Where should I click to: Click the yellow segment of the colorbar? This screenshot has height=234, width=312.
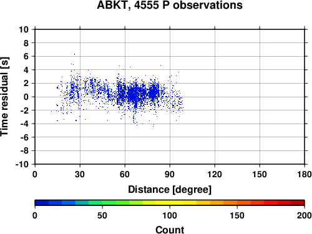170,203
